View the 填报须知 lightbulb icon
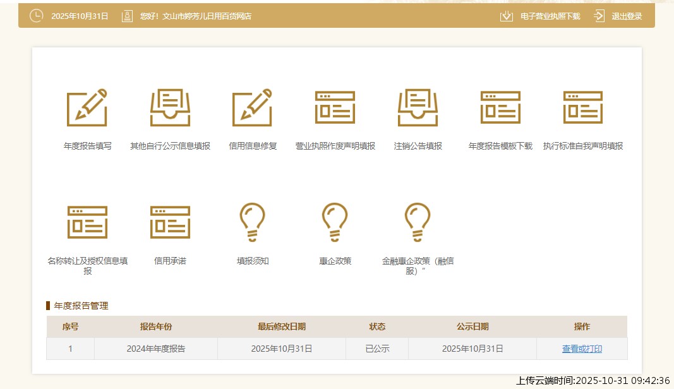 (x=252, y=222)
